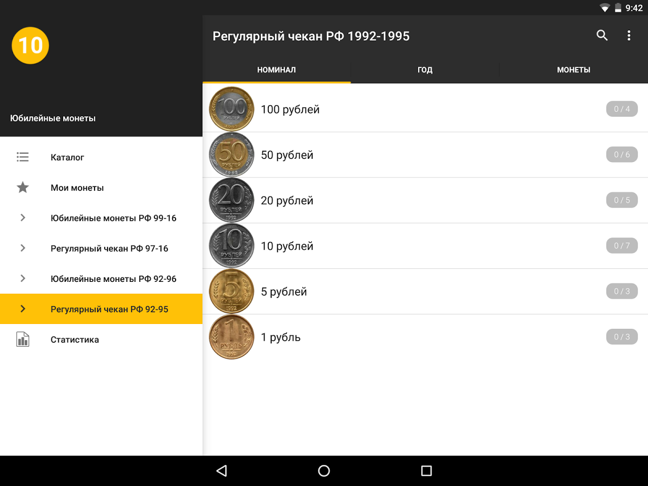Open the 50 рублей row label
The width and height of the screenshot is (648, 486).
[287, 155]
